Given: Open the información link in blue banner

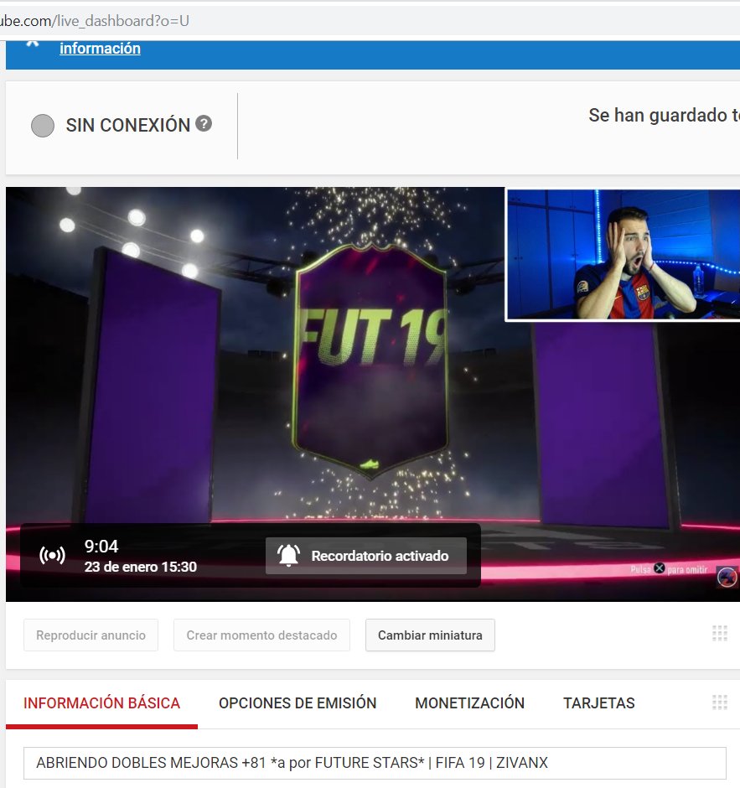Looking at the screenshot, I should (x=100, y=49).
